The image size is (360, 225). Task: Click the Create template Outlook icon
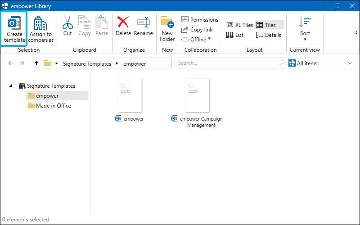14,23
